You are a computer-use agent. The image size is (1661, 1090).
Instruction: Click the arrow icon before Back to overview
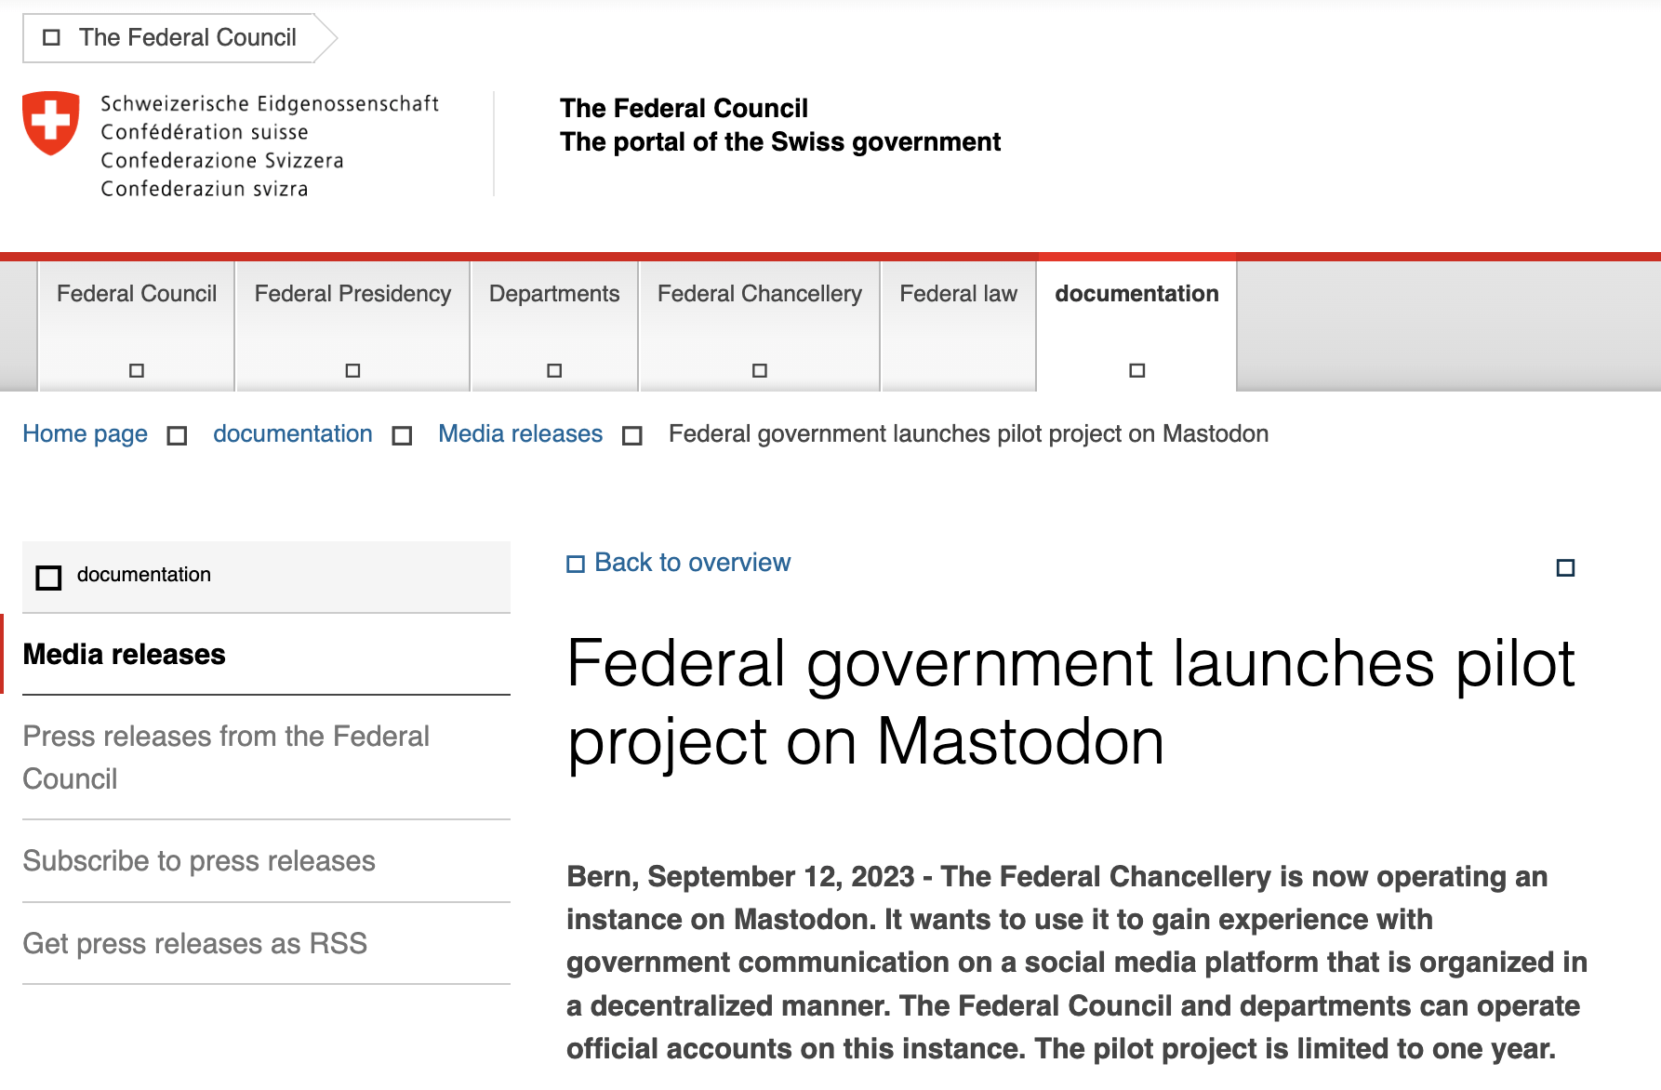[576, 564]
